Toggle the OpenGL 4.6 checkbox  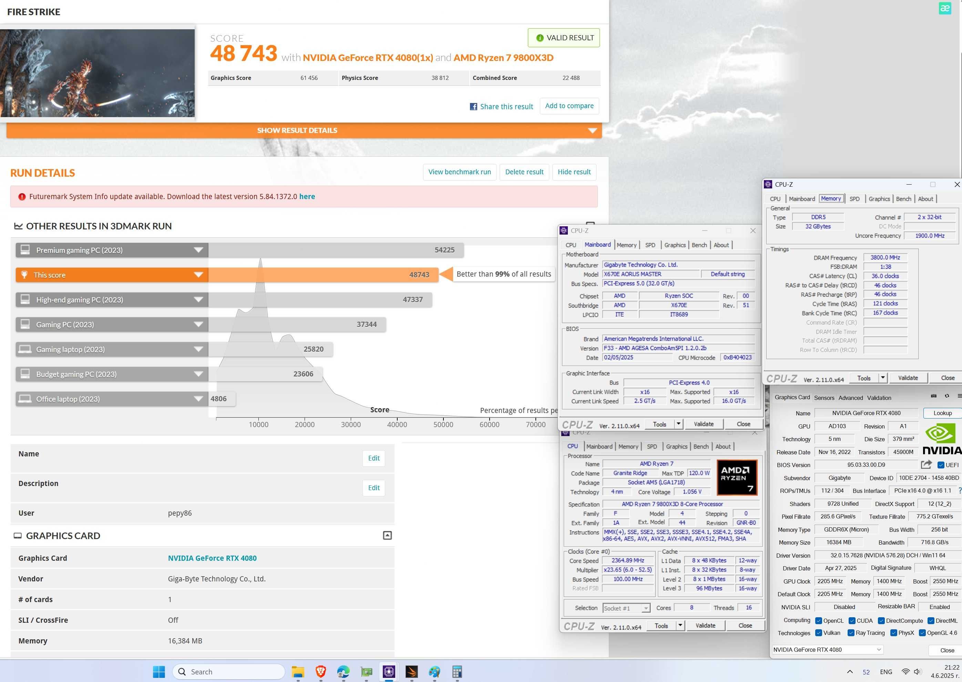[x=922, y=633]
